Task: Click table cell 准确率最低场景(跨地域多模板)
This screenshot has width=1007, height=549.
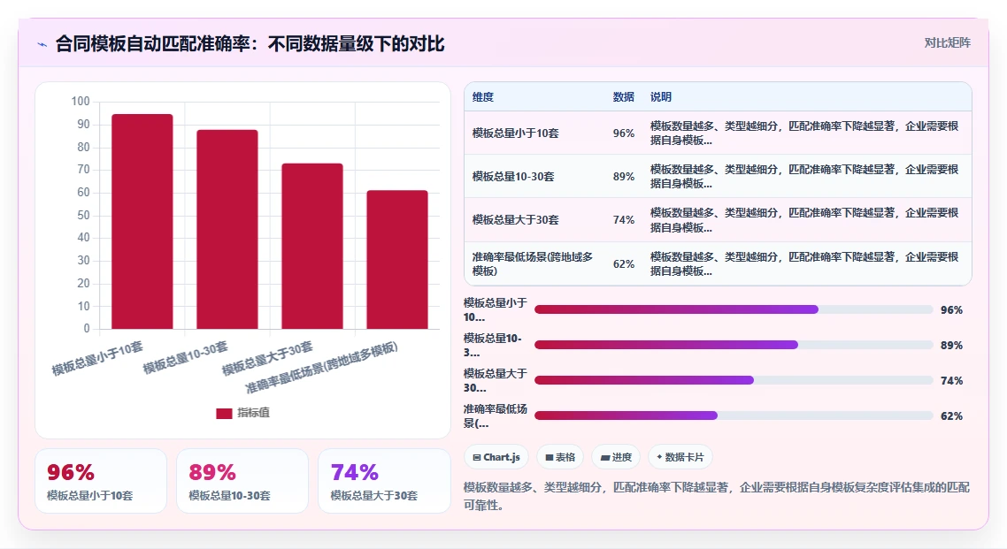Action: (533, 263)
